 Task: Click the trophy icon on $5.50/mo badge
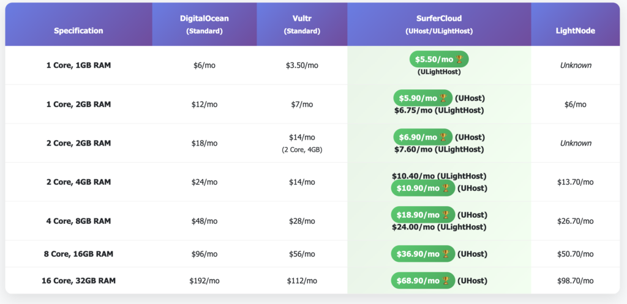(459, 59)
